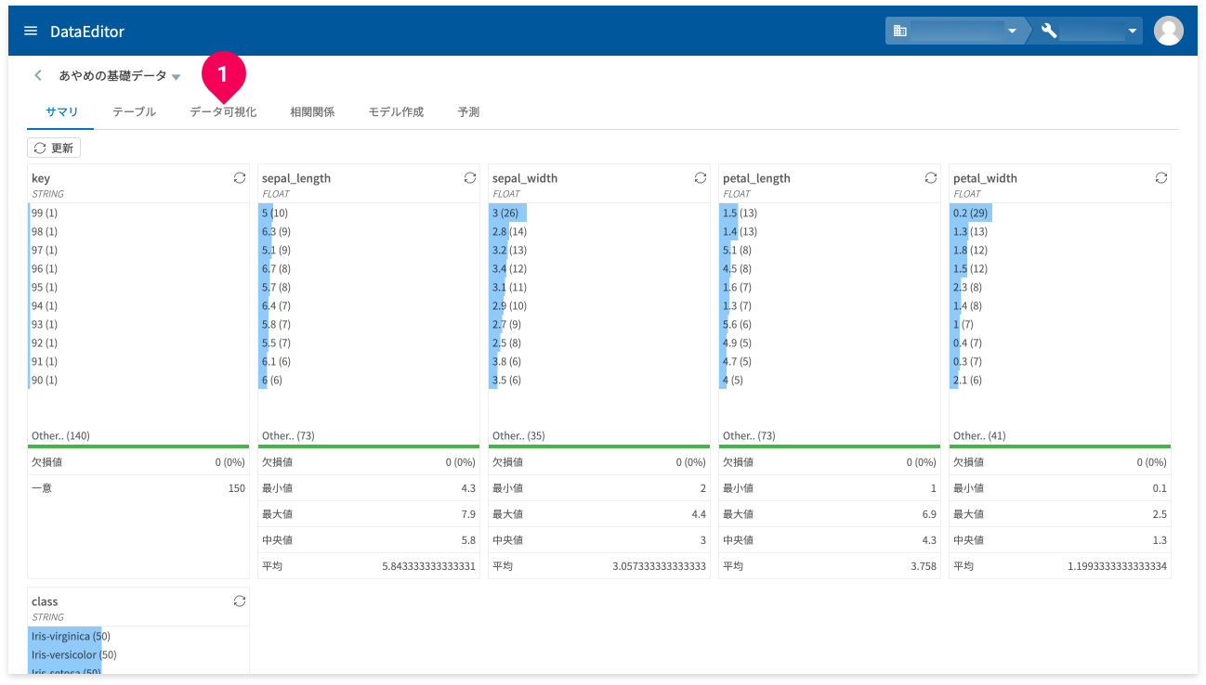The width and height of the screenshot is (1206, 685).
Task: Click the user avatar icon
Action: [1168, 31]
